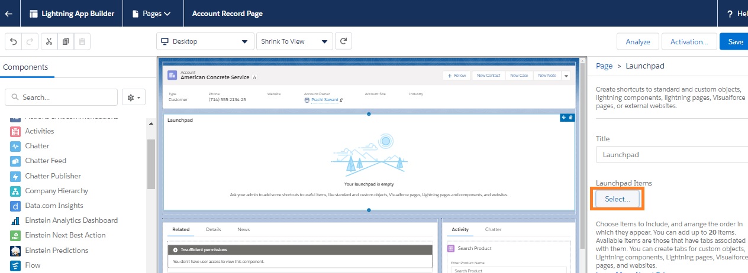Paste the copied component
Viewport: 748px width, 273px height.
click(x=82, y=42)
